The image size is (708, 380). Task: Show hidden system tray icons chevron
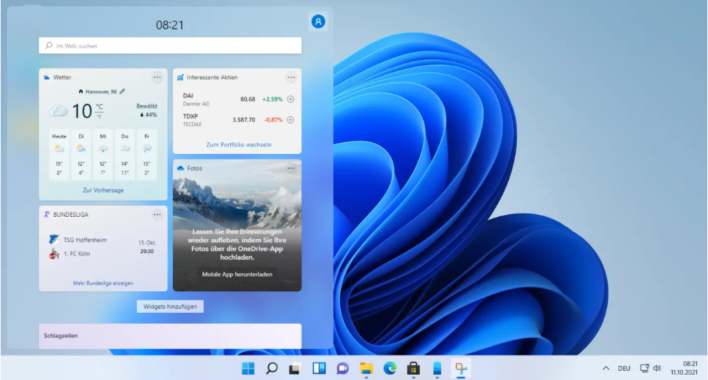tap(606, 368)
